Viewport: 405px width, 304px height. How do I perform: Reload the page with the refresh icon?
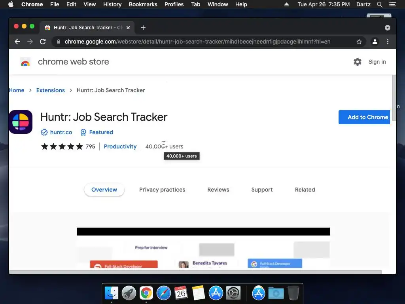(x=43, y=42)
